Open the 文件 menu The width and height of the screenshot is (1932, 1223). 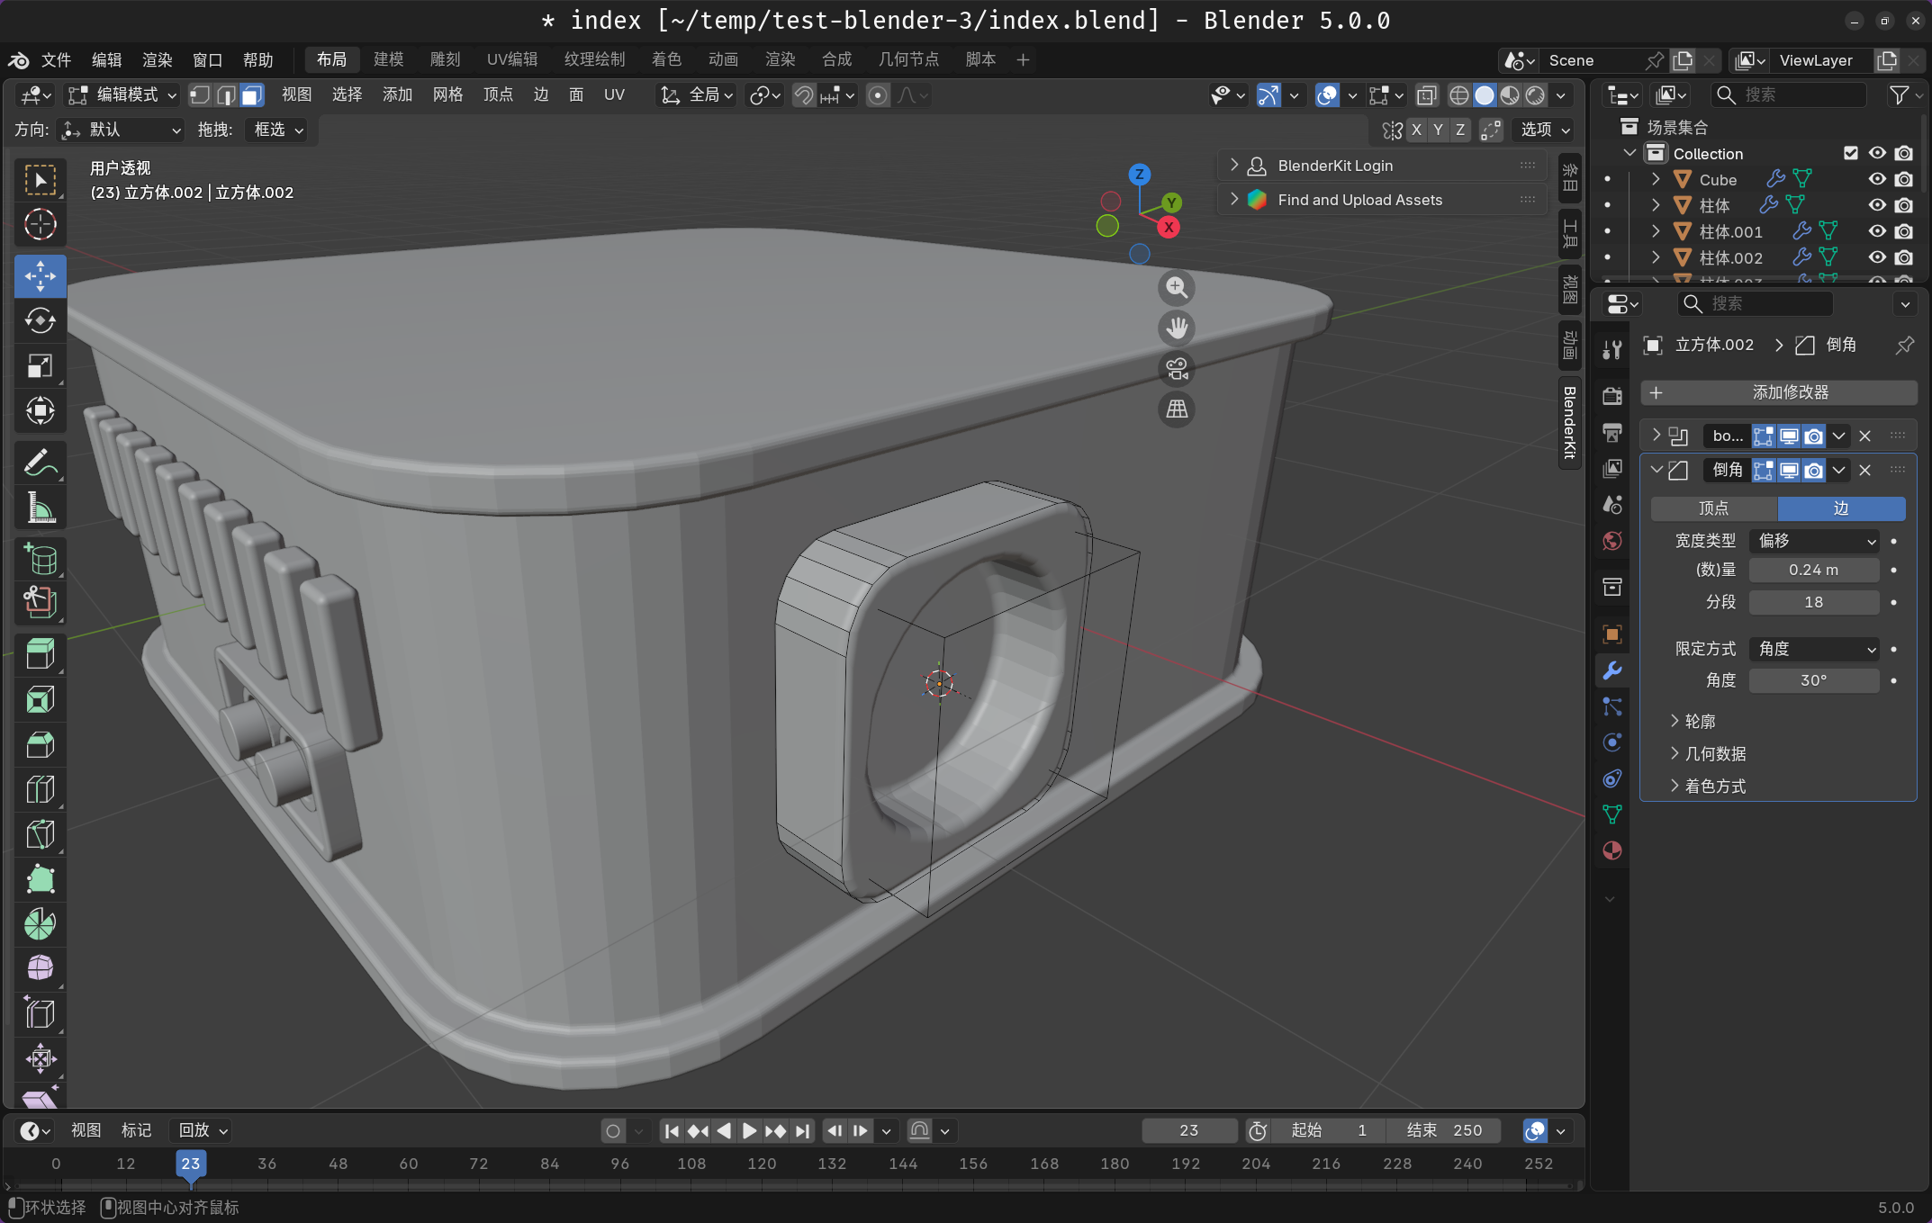[x=56, y=59]
